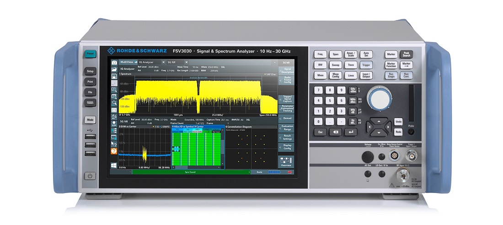Select the 1:1 magnifier zoom icon

114,103
